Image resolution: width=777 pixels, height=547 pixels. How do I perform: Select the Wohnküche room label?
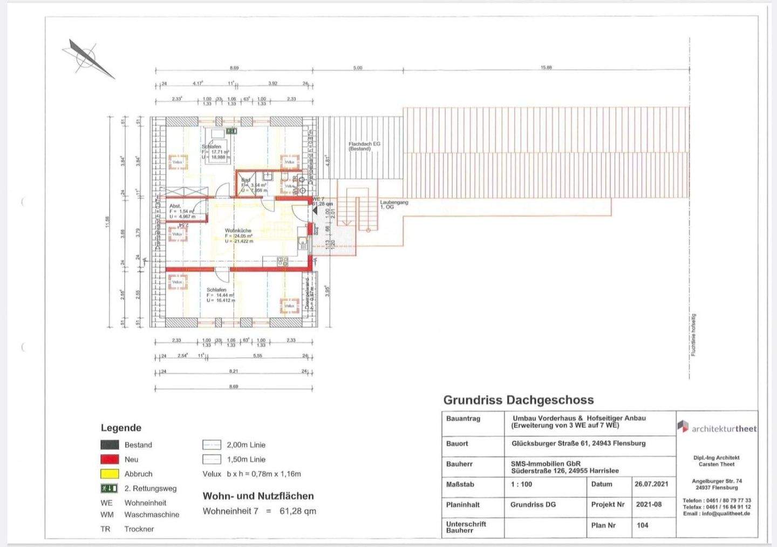(238, 231)
